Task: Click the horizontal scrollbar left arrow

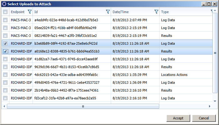Action: pos(4,106)
